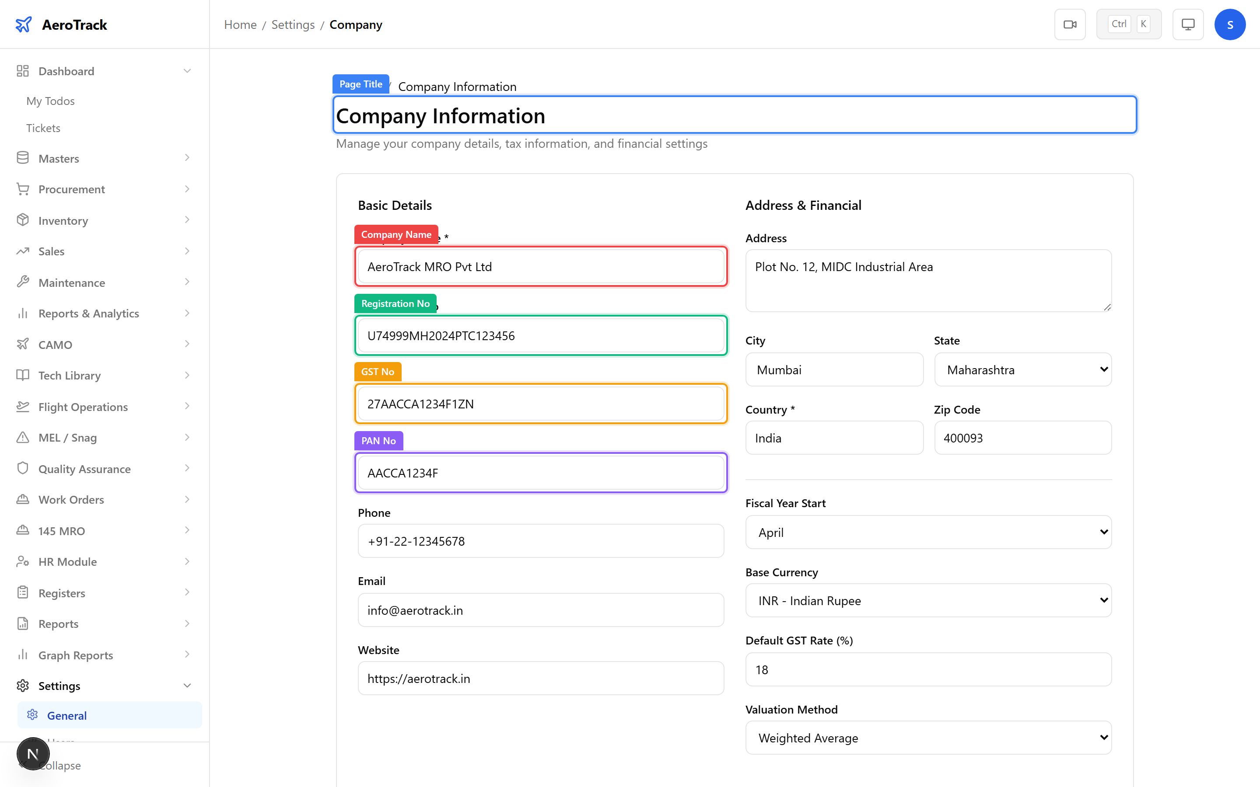Click the blue S user avatar
1260x787 pixels.
pos(1230,24)
